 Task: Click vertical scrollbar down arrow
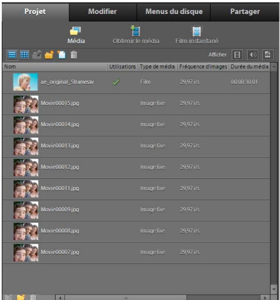pos(274,289)
